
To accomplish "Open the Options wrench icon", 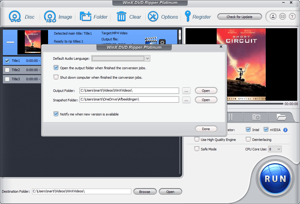I will click(153, 17).
